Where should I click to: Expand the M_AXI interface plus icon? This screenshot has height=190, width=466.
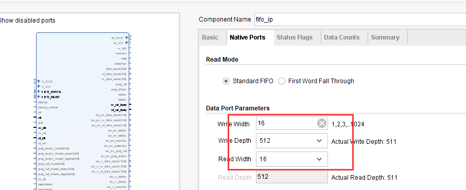pos(127,43)
